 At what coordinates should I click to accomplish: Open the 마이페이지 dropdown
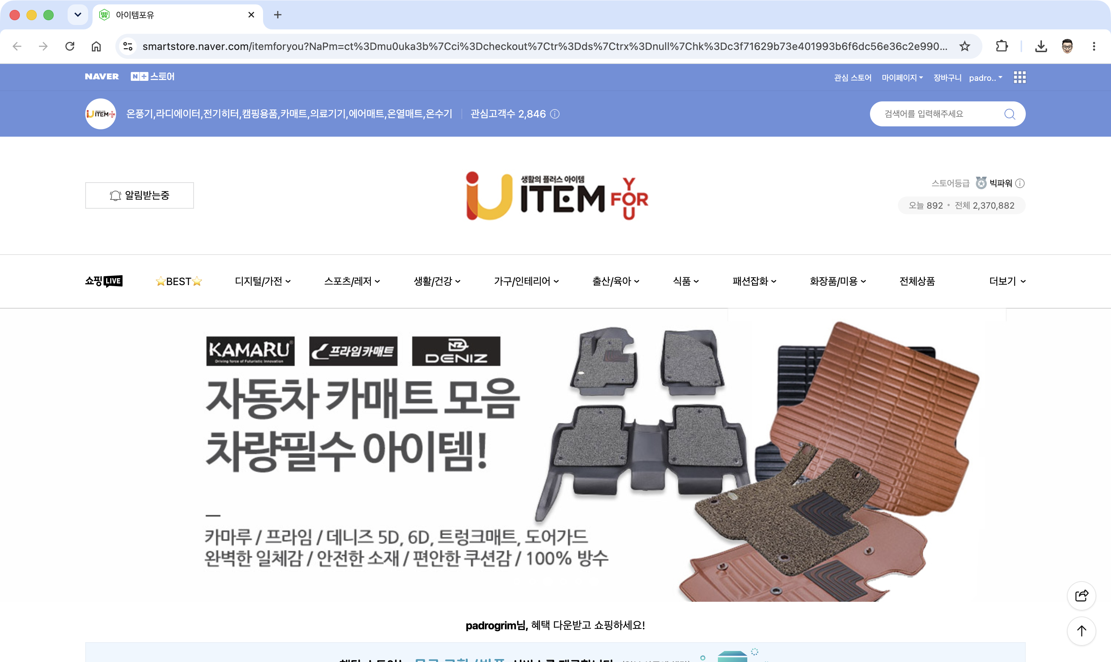[902, 78]
